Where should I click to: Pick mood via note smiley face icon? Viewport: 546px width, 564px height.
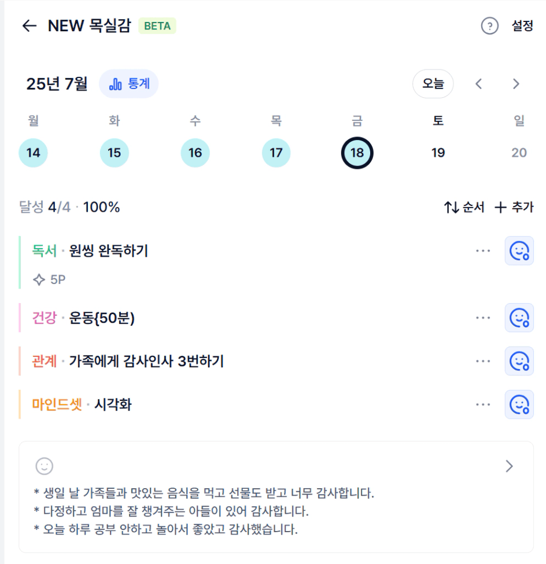click(x=44, y=466)
